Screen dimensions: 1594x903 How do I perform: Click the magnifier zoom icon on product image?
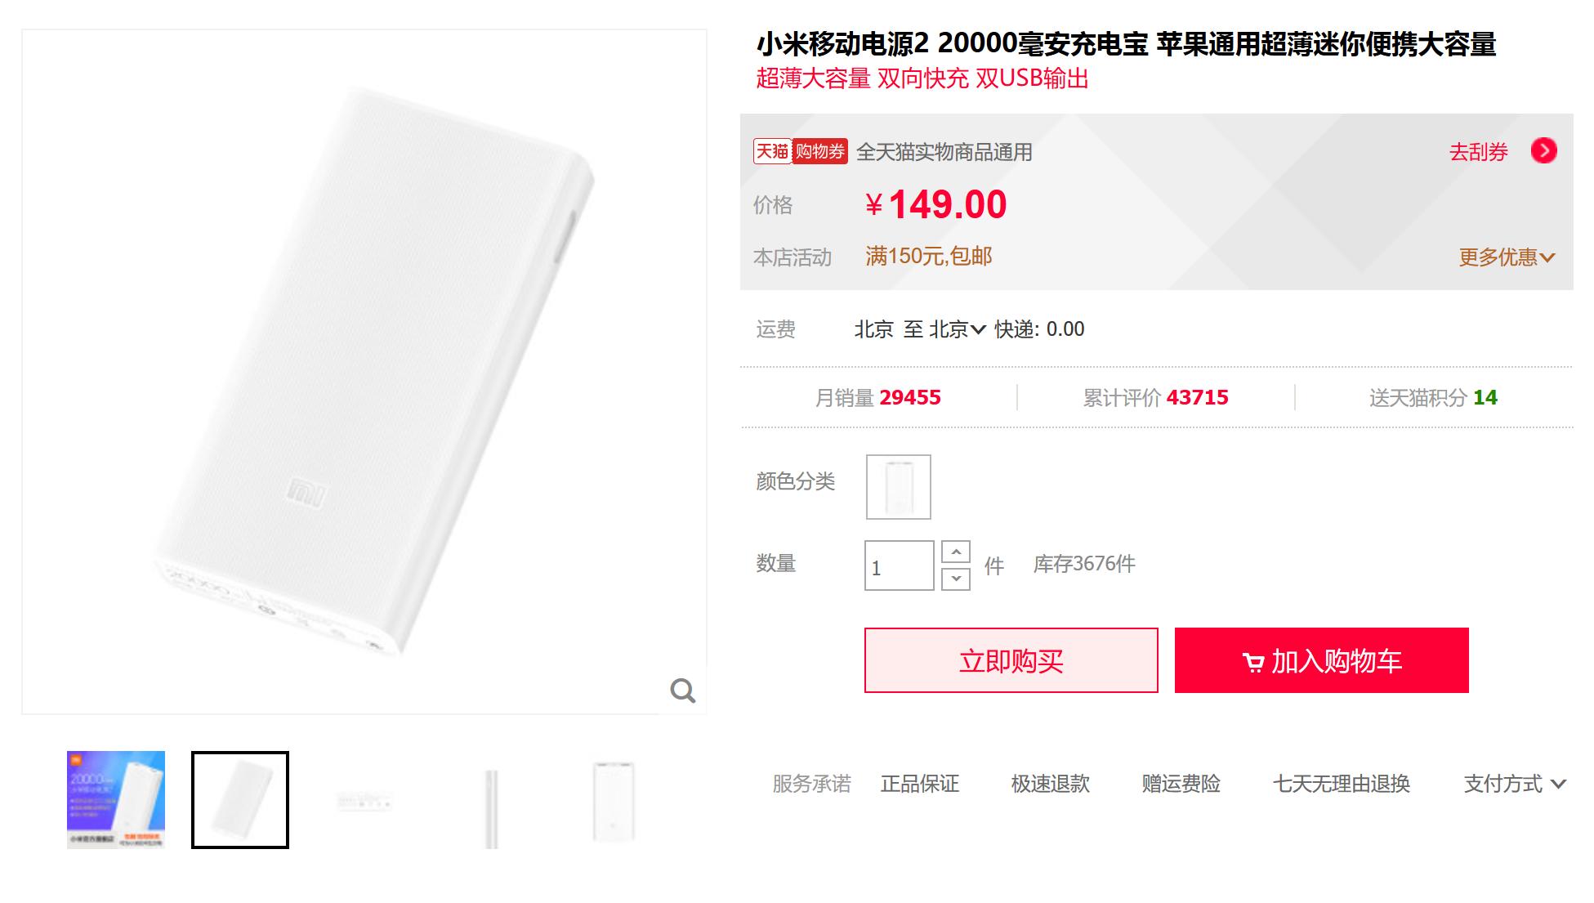point(683,691)
